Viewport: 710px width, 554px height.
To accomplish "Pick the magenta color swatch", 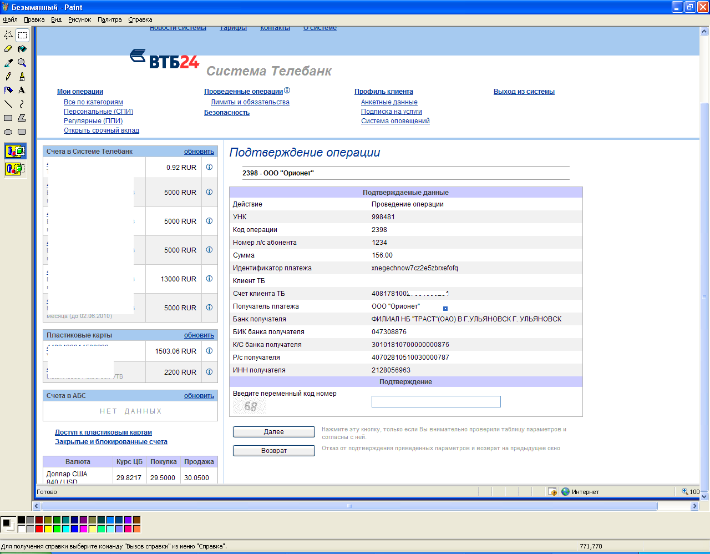I will pyautogui.click(x=83, y=529).
